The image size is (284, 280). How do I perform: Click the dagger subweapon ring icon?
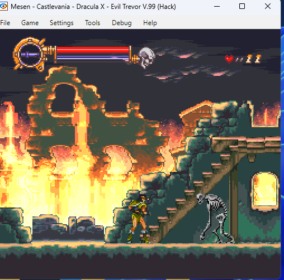[30, 54]
